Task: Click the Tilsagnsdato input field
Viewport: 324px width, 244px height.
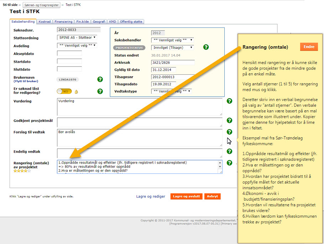Action: pyautogui.click(x=164, y=84)
